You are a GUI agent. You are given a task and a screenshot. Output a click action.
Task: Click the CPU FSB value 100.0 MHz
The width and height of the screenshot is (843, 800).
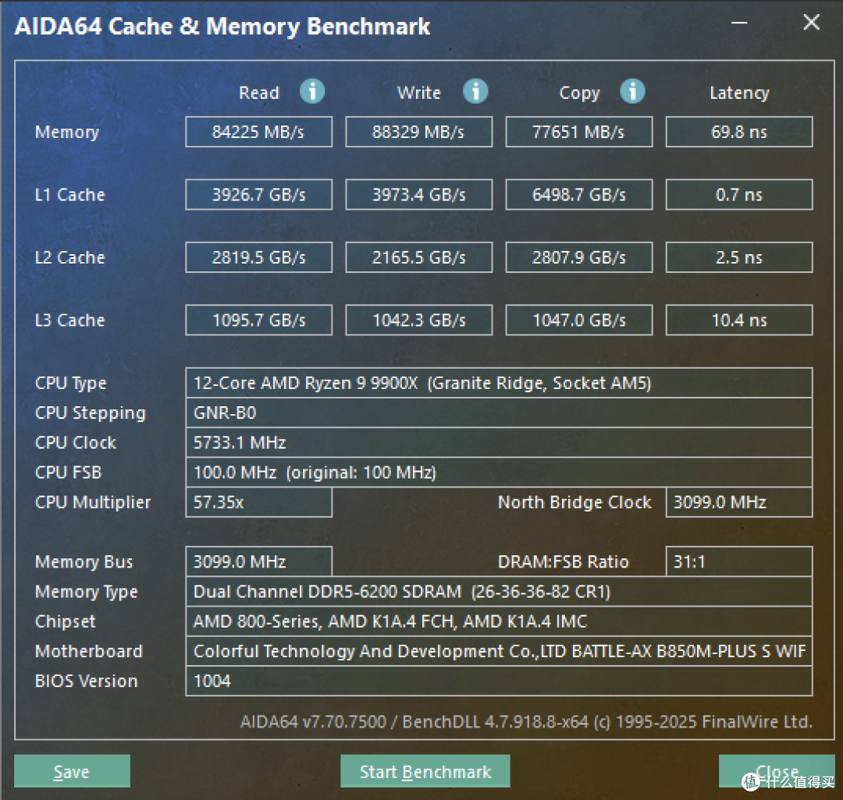click(x=499, y=473)
